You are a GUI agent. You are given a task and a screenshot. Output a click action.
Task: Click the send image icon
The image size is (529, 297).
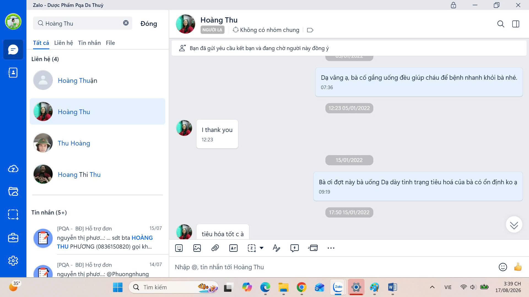tap(197, 248)
